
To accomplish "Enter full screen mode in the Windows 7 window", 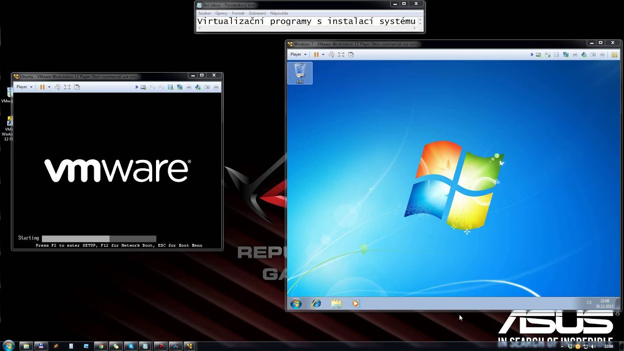I will 341,54.
